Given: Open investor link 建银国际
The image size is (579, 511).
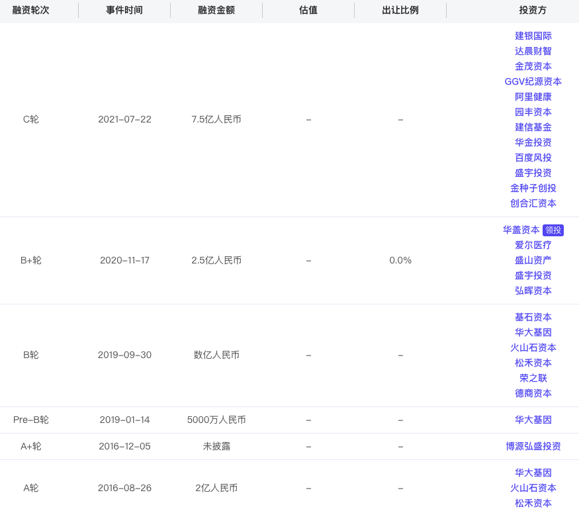Looking at the screenshot, I should tap(533, 36).
